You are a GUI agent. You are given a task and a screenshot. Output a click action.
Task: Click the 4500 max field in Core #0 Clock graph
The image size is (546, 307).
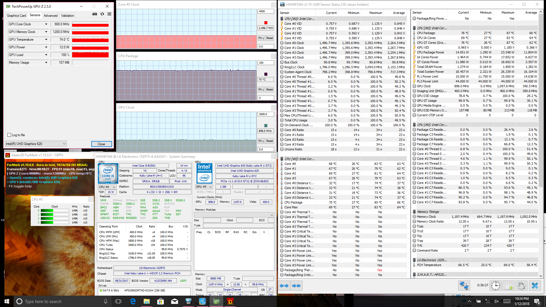click(266, 11)
